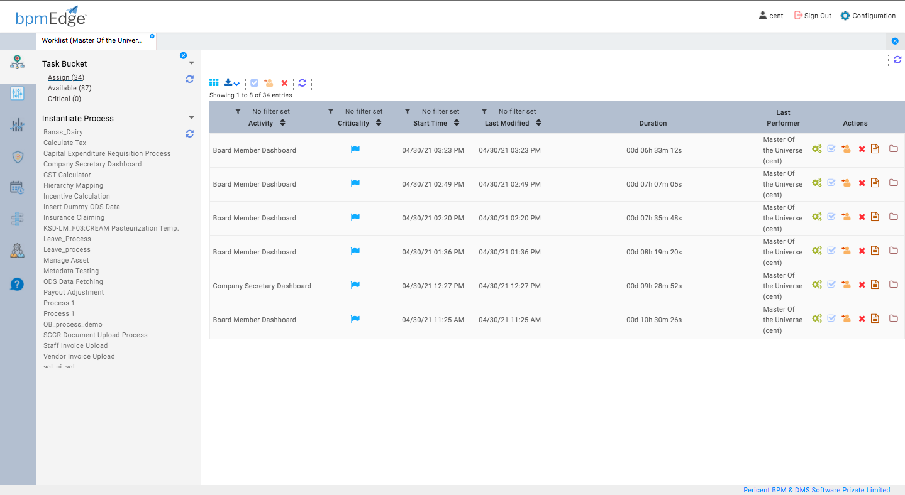Open the shield security icon in the sidebar
Image resolution: width=905 pixels, height=495 pixels.
tap(17, 157)
